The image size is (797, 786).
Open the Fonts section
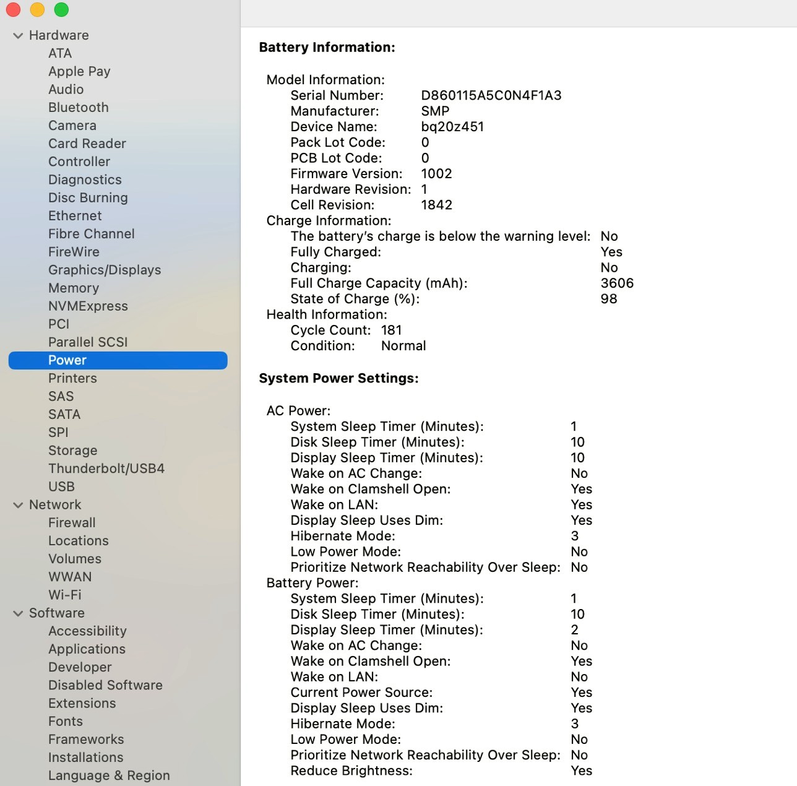click(x=65, y=721)
